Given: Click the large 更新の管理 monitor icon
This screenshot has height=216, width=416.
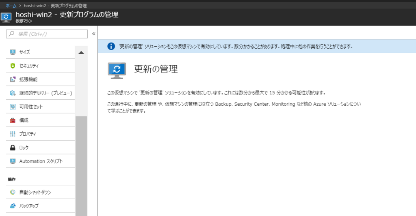Looking at the screenshot, I should [x=117, y=71].
